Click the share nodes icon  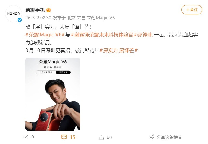(152, 137)
